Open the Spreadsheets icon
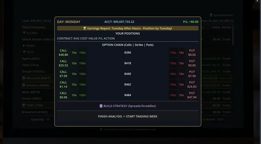The width and height of the screenshot is (261, 144). [x=211, y=15]
